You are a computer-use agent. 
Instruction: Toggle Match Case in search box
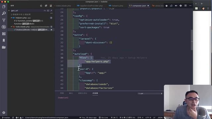[x=45, y=11]
